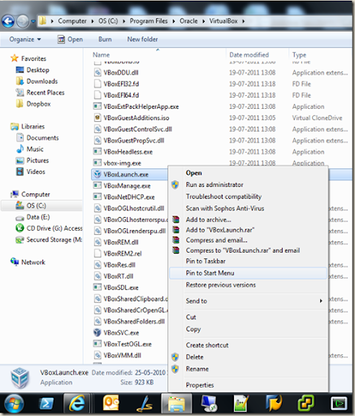Viewport: 355px width, 416px height.
Task: Select VBoxNetDHCP.exe file
Action: tap(129, 197)
